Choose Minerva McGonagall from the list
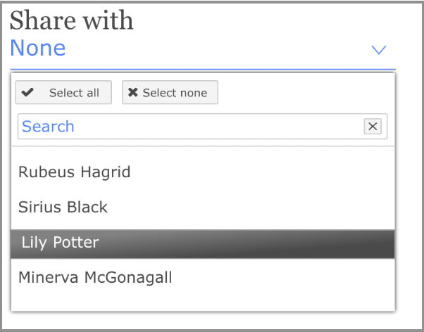Viewport: 424px width, 332px height. (x=95, y=277)
